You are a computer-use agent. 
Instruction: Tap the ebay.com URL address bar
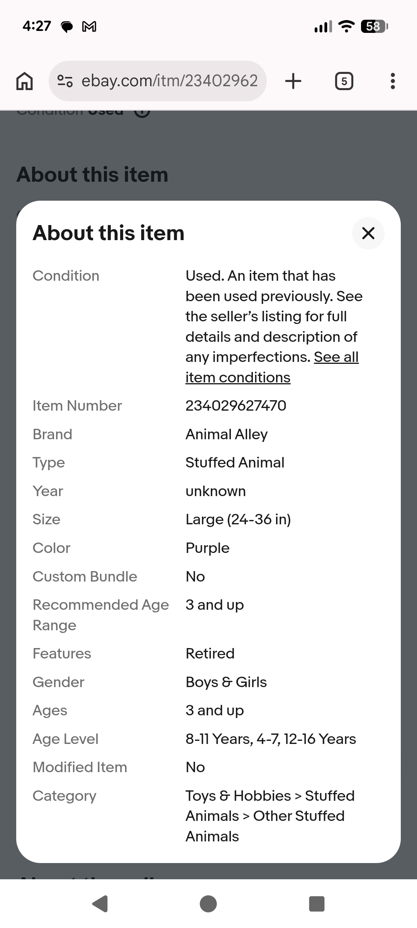tap(169, 81)
